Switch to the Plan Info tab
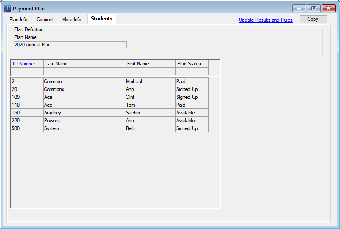Viewport: 340px width, 229px height. pos(19,20)
